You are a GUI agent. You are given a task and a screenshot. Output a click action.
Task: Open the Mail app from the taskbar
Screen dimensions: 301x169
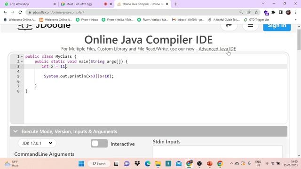tap(179, 164)
